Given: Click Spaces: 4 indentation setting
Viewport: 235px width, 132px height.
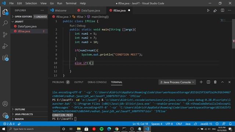Looking at the screenshot, I should pyautogui.click(x=157, y=124).
